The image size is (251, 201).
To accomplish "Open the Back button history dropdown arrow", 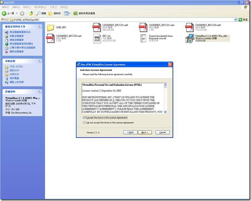I will click(x=17, y=13).
